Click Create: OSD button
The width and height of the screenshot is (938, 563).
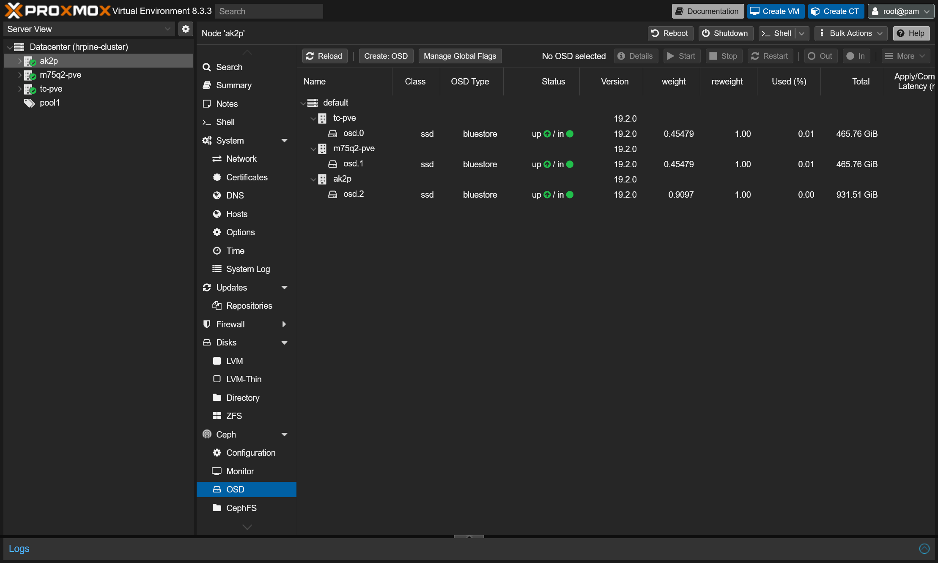pyautogui.click(x=386, y=56)
